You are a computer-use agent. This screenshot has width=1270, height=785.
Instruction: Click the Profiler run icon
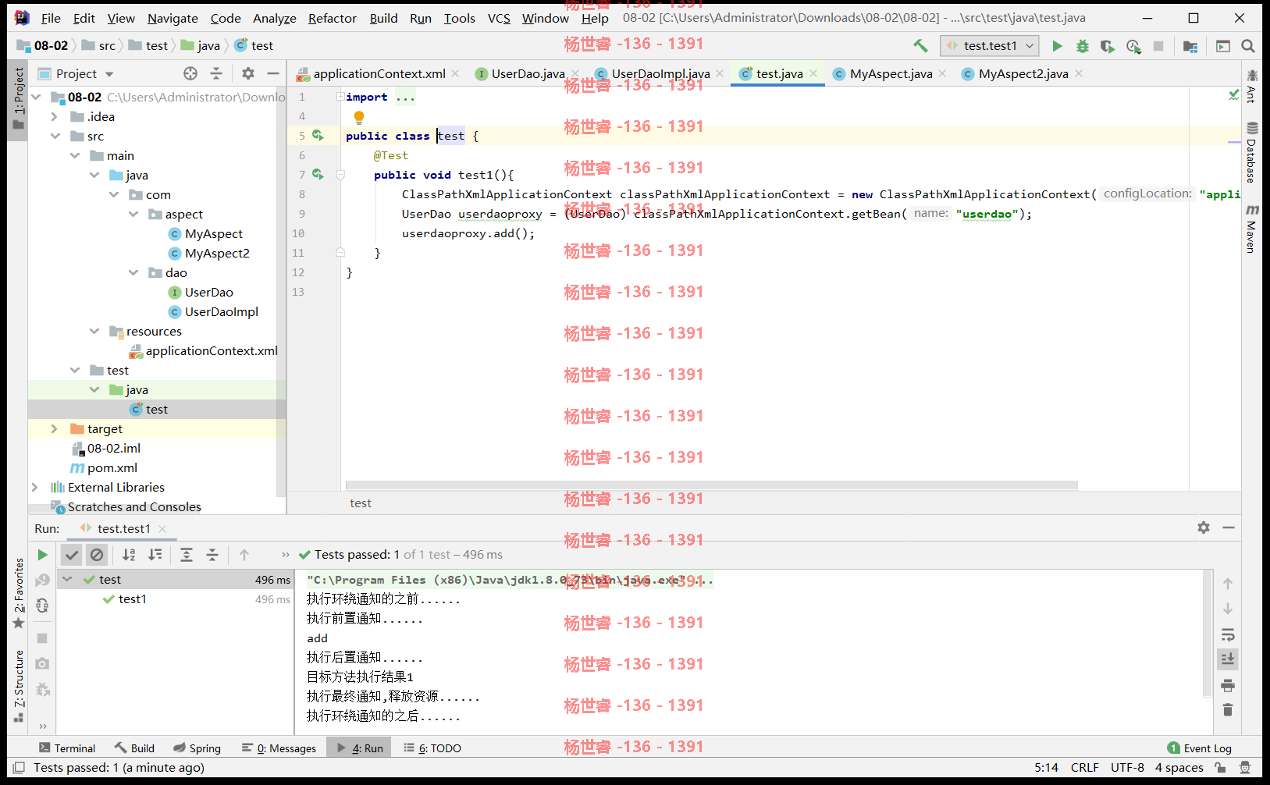point(1133,46)
